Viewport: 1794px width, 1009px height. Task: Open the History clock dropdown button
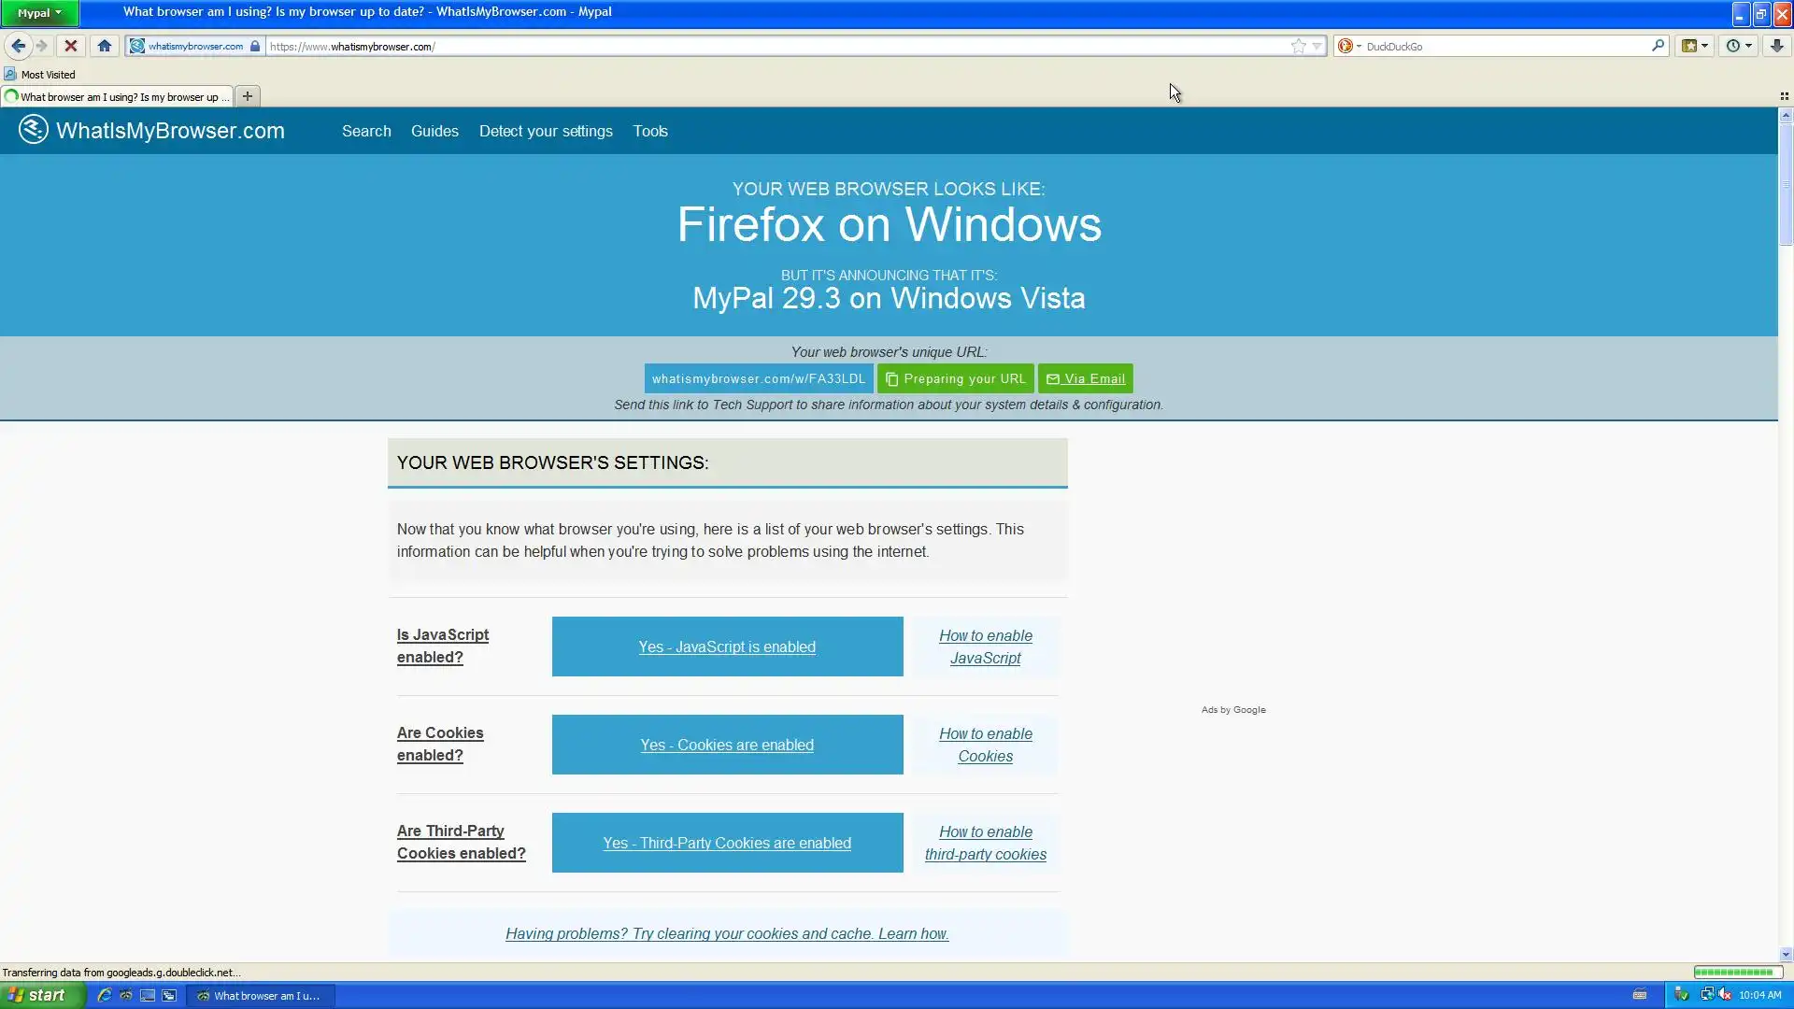point(1738,46)
